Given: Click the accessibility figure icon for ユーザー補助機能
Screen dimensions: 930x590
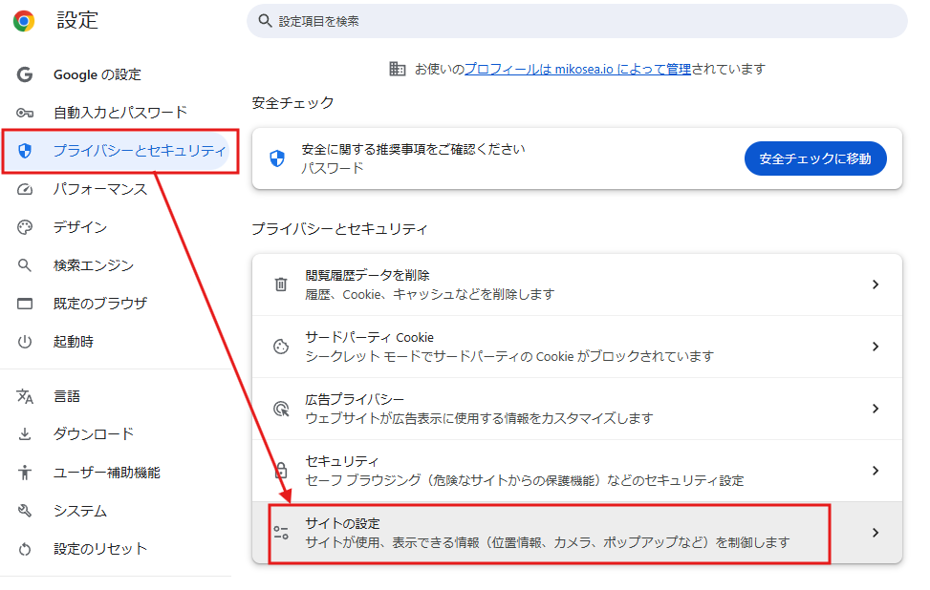Looking at the screenshot, I should [x=24, y=473].
